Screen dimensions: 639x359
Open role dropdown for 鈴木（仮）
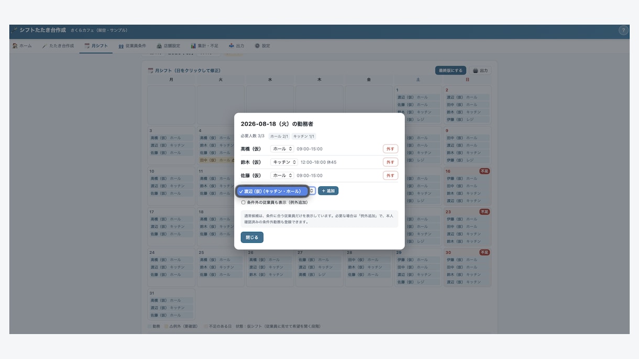point(284,162)
